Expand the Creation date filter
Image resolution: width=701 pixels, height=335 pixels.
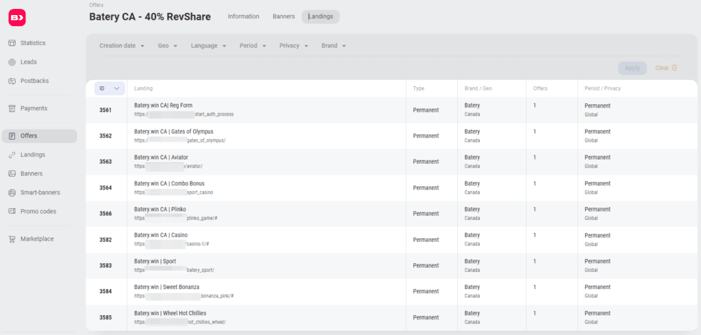(122, 46)
